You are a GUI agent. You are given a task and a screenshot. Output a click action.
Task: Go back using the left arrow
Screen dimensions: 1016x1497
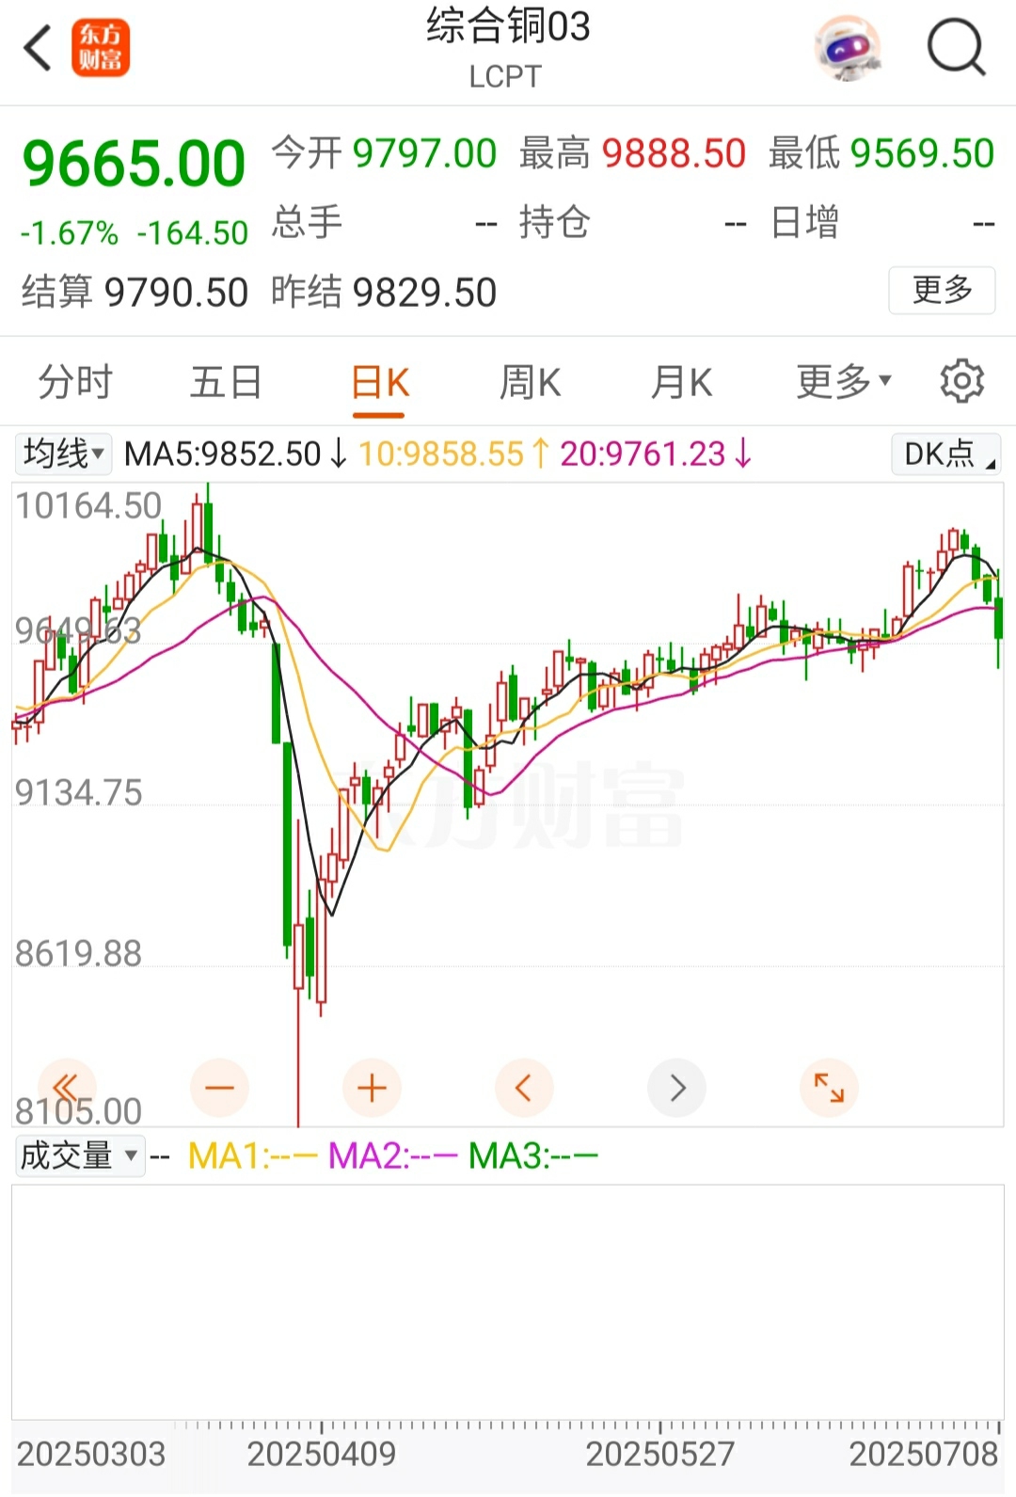pos(38,48)
